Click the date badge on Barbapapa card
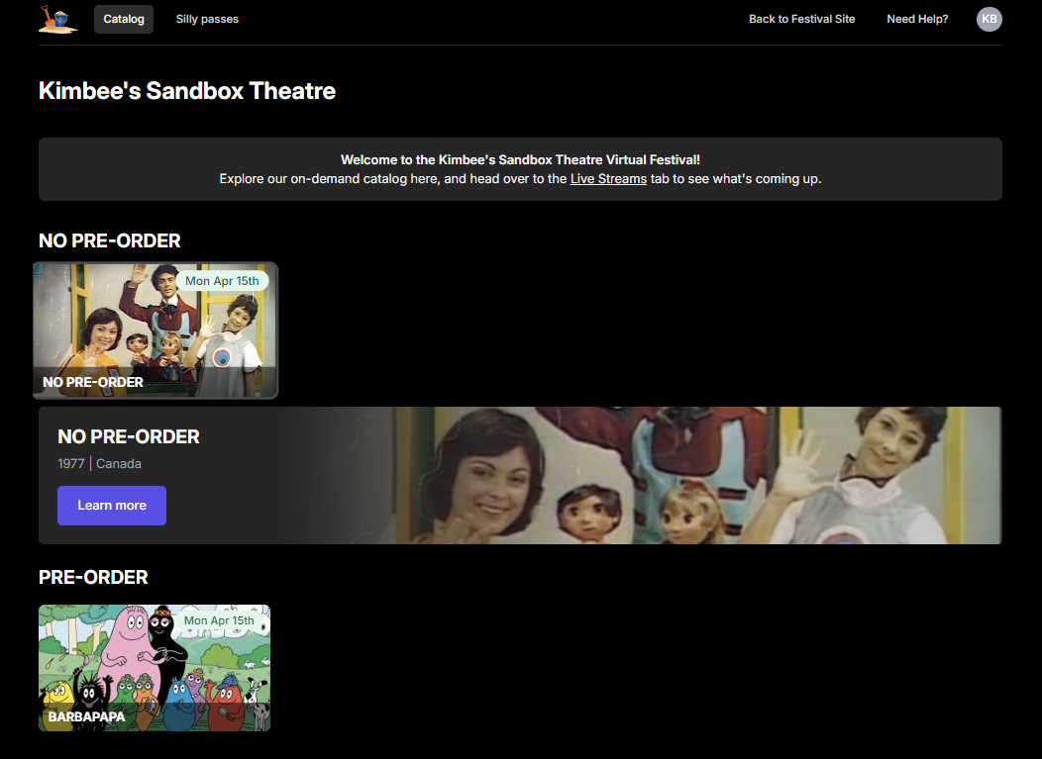Image resolution: width=1042 pixels, height=759 pixels. coord(219,620)
